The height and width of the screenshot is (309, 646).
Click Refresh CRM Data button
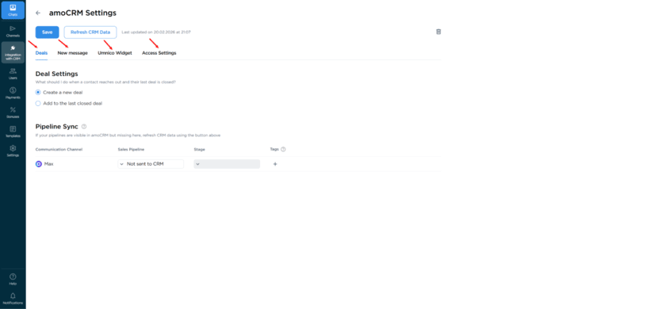click(x=90, y=32)
